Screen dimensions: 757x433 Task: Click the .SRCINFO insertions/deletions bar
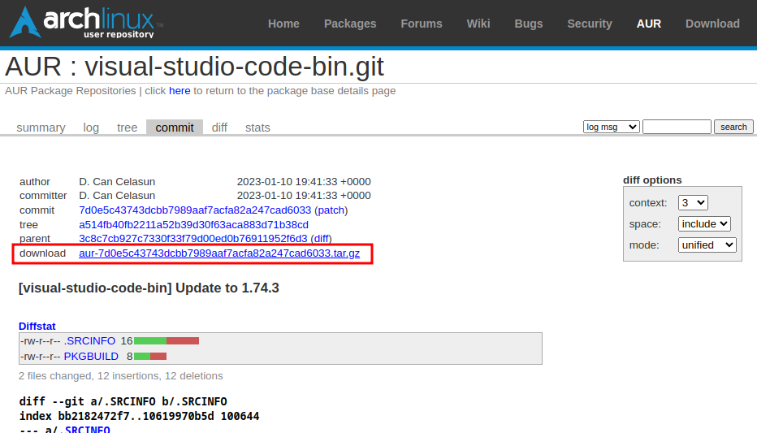[167, 341]
